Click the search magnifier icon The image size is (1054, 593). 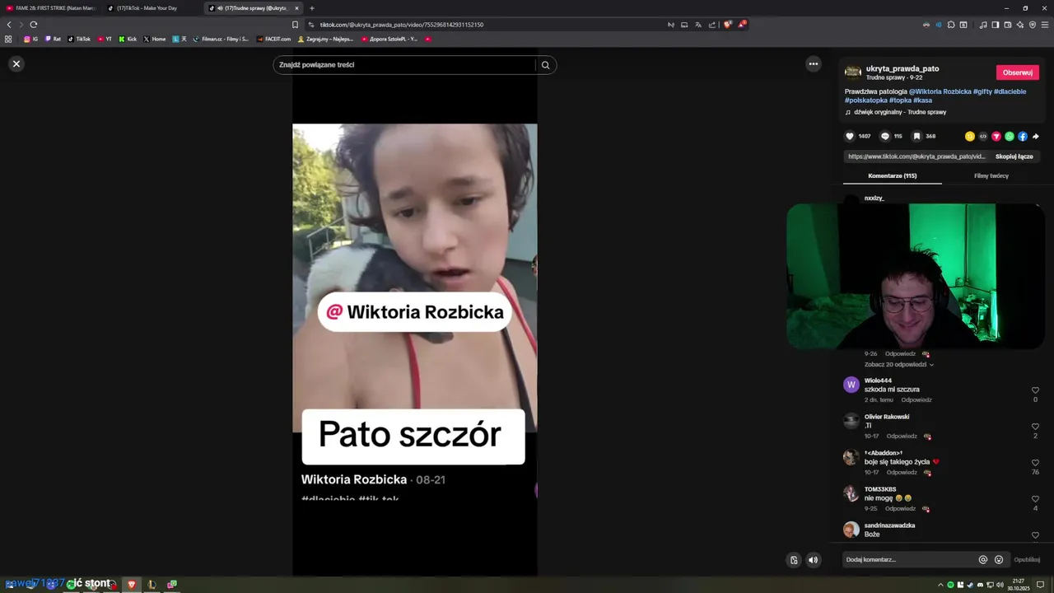[x=545, y=65]
